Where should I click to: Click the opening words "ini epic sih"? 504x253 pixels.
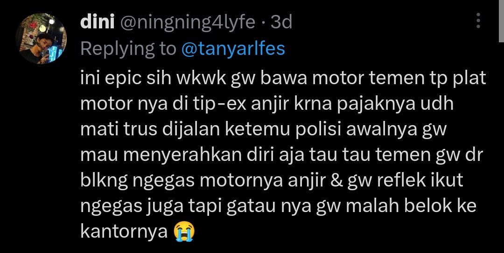[x=126, y=80]
